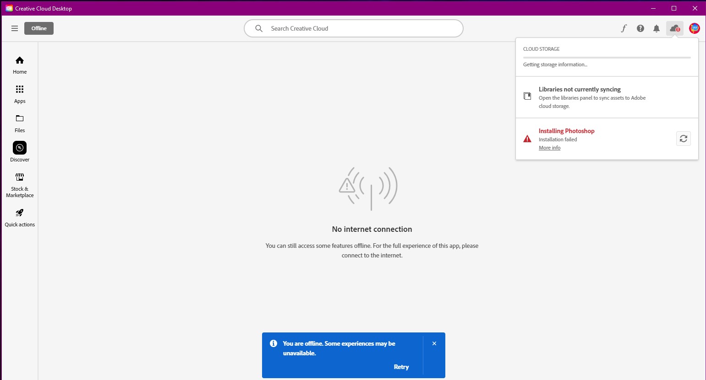Open the account profile avatar
Viewport: 706px width, 380px height.
(x=695, y=28)
